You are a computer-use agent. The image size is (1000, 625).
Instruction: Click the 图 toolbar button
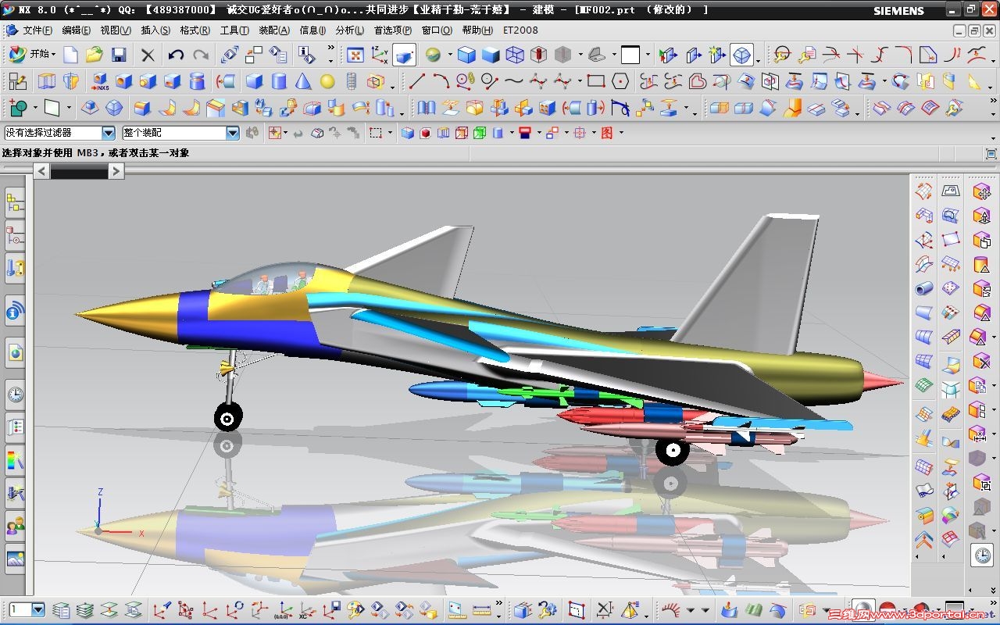[x=607, y=133]
